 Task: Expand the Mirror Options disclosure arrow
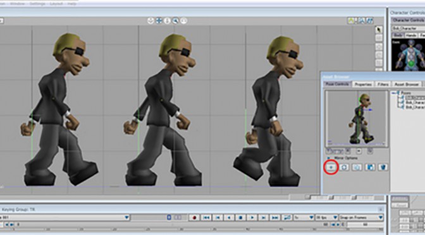[328, 158]
